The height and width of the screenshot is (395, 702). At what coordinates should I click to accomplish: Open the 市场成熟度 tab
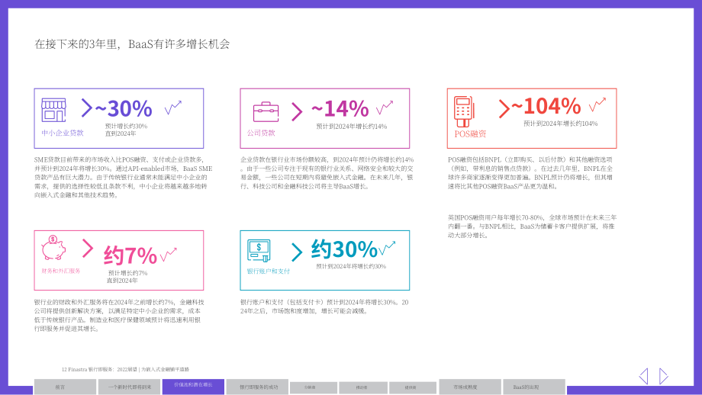tap(470, 387)
